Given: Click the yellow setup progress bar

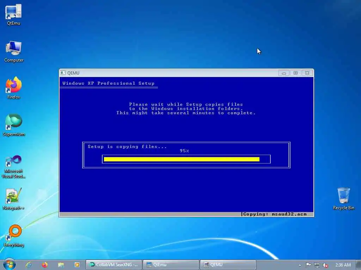Looking at the screenshot, I should (182, 159).
